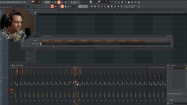Click the newer version available hint text
Screen dimensions: 187x105
tap(130, 6)
